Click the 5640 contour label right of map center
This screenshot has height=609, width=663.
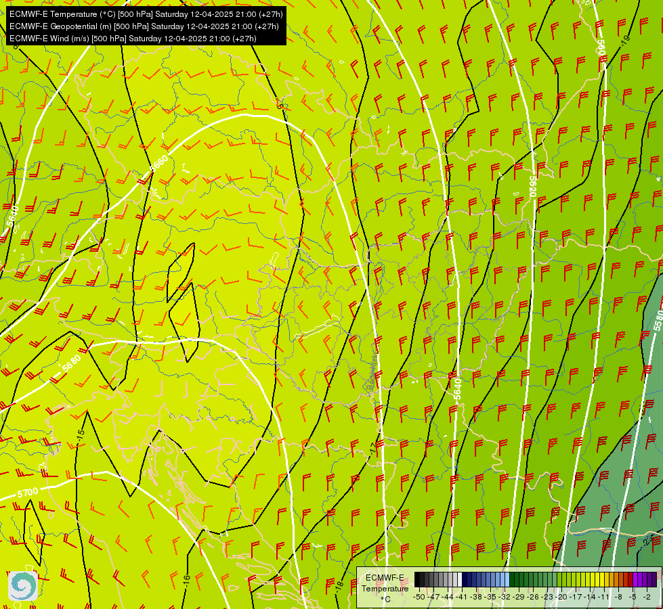tap(458, 389)
